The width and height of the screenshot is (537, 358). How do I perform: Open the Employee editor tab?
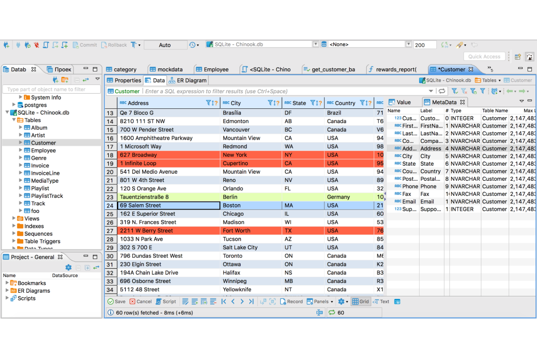click(x=216, y=69)
